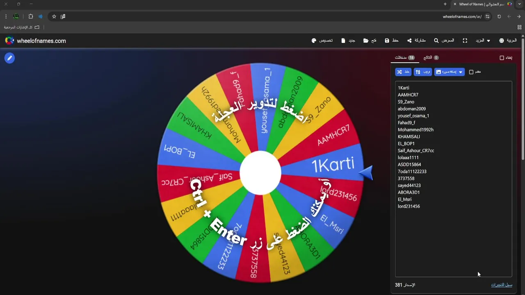
Task: Switch to the entries tab (مدخلات 18)
Action: click(405, 58)
